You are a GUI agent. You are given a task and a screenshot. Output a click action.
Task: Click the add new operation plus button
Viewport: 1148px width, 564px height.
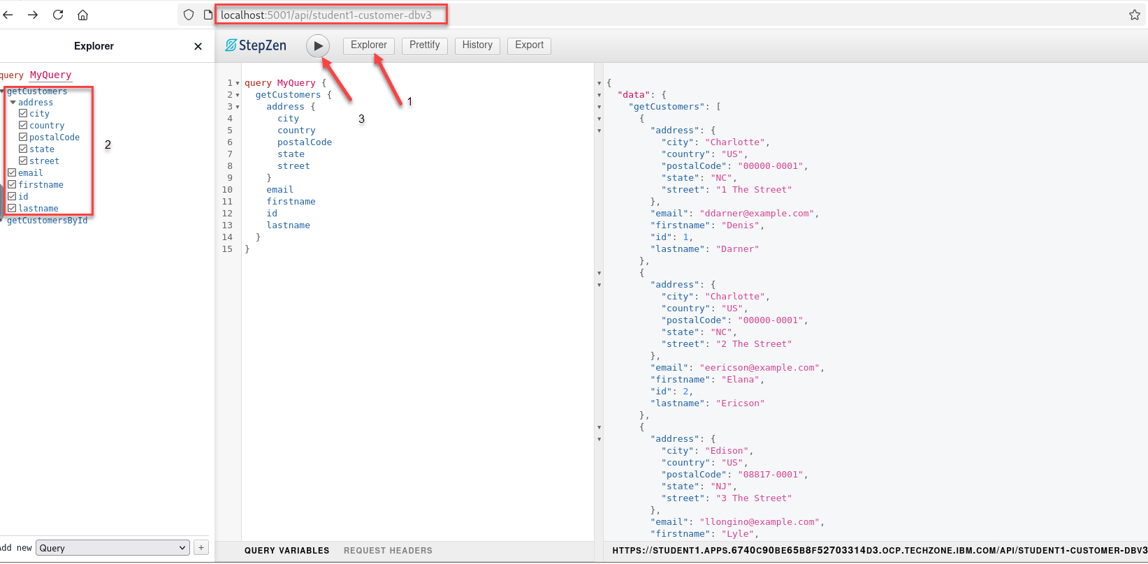pyautogui.click(x=201, y=548)
